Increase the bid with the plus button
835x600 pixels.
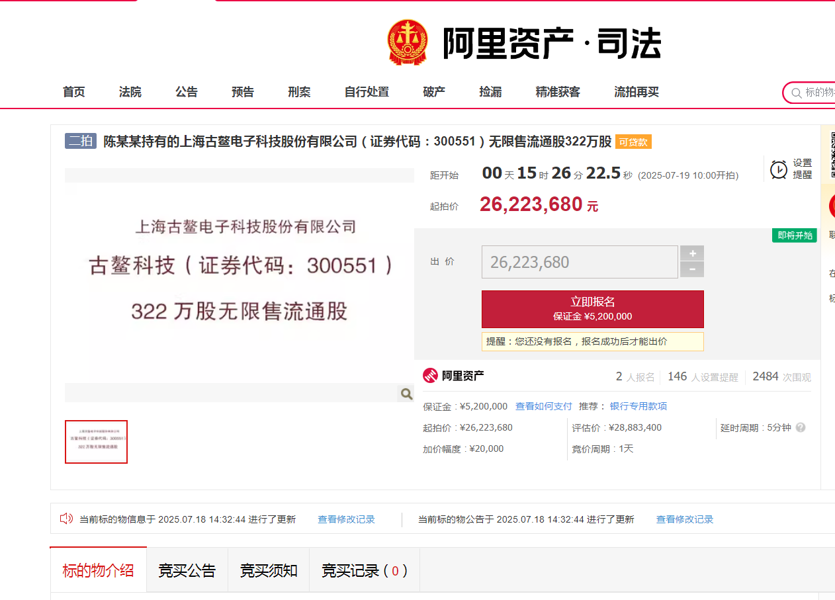pyautogui.click(x=692, y=253)
